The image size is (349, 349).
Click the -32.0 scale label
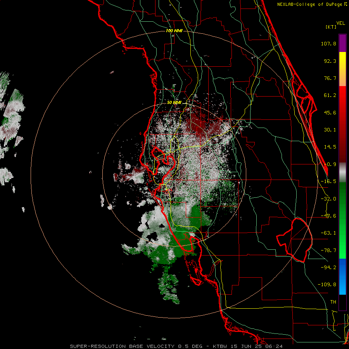coord(328,199)
